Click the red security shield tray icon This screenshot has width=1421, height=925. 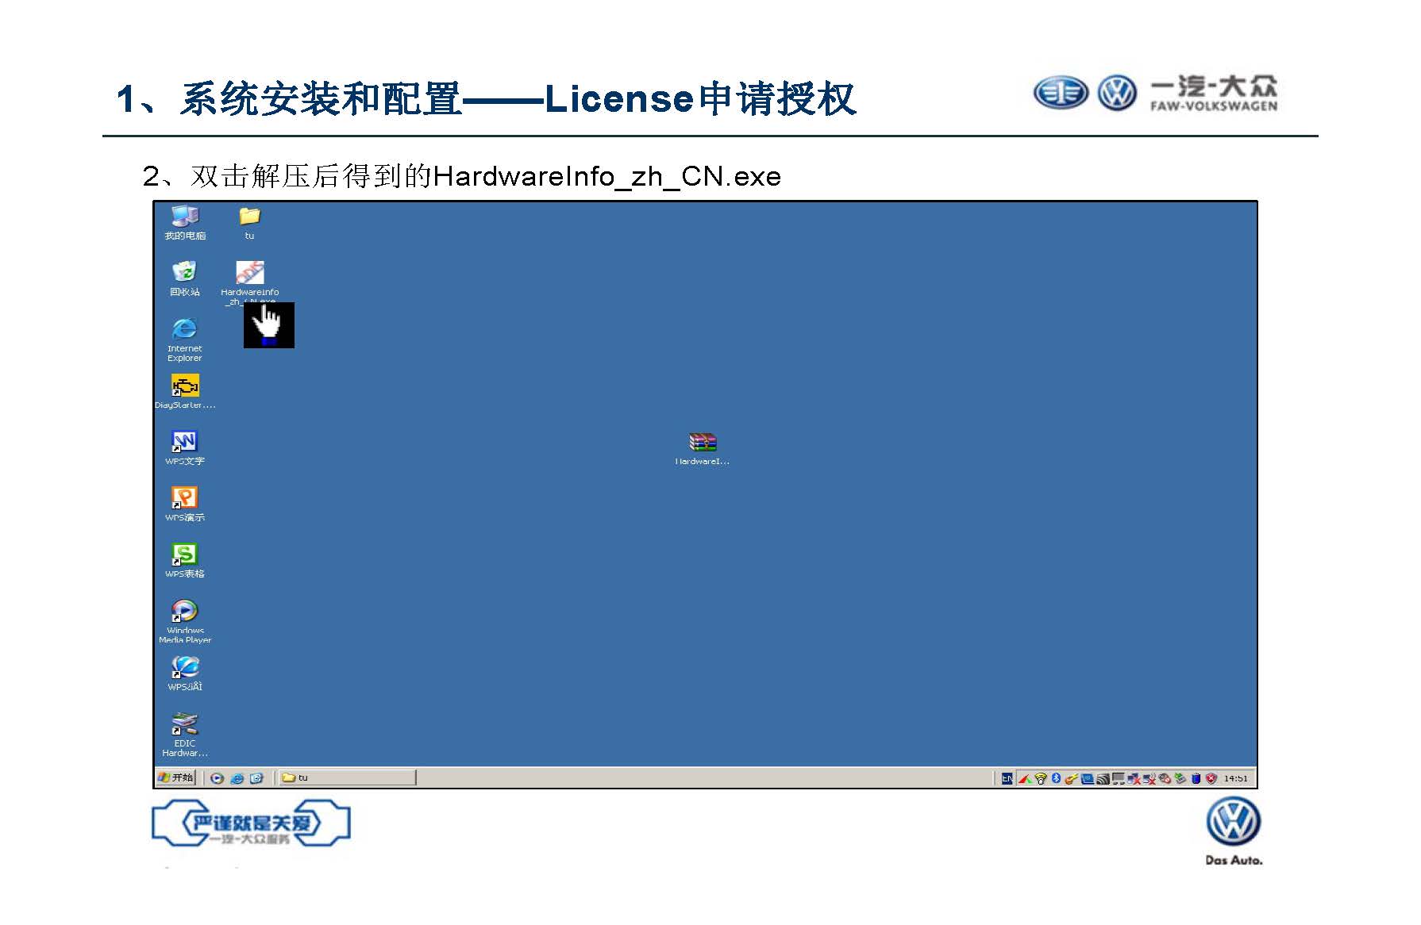pos(1211,778)
